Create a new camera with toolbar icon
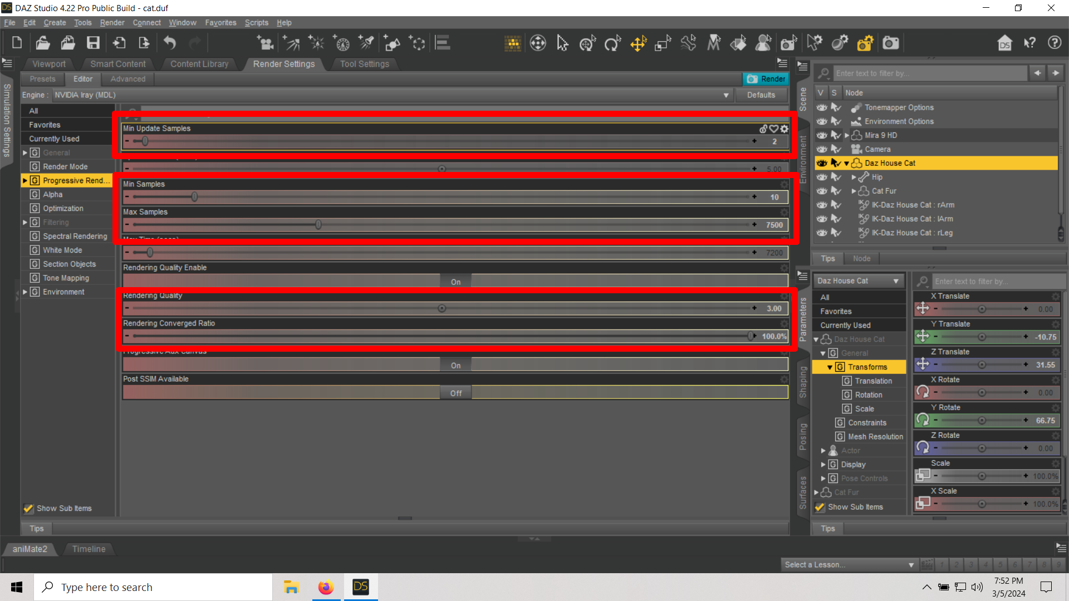1069x601 pixels. (265, 43)
